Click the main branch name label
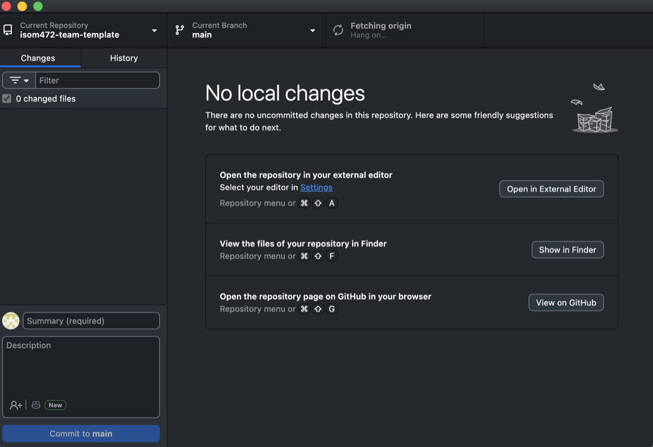This screenshot has height=447, width=653. click(202, 35)
